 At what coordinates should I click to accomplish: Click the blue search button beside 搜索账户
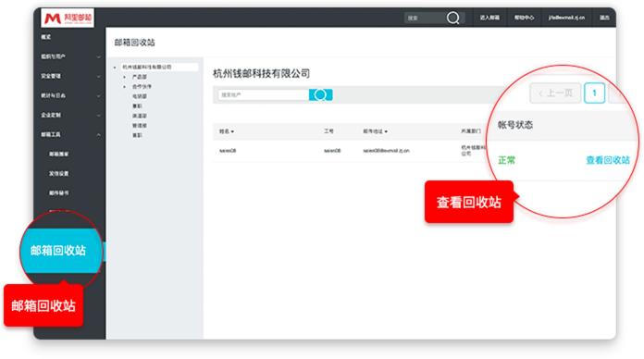320,95
